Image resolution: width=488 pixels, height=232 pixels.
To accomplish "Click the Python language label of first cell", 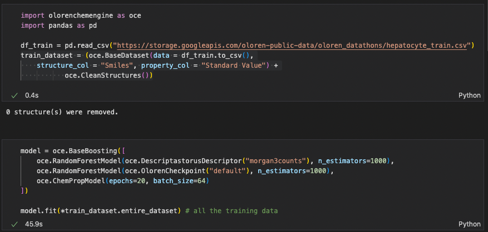I will tap(469, 95).
